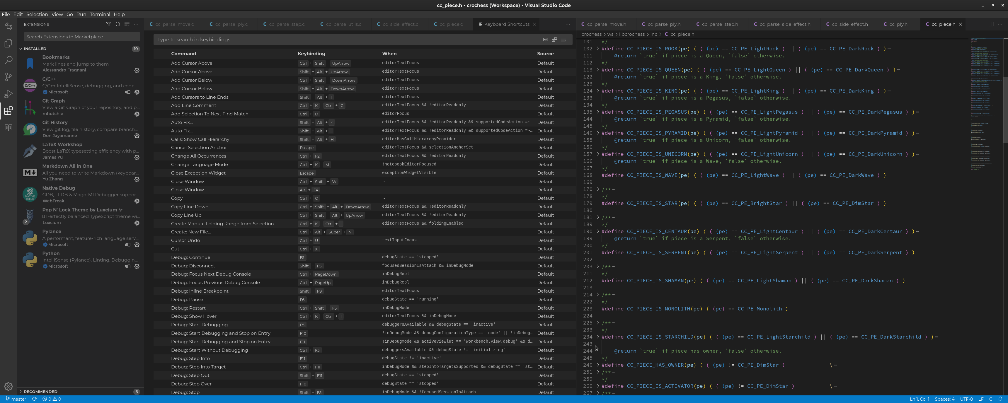This screenshot has height=403, width=1008.
Task: Open the Terminal menu
Action: [100, 14]
